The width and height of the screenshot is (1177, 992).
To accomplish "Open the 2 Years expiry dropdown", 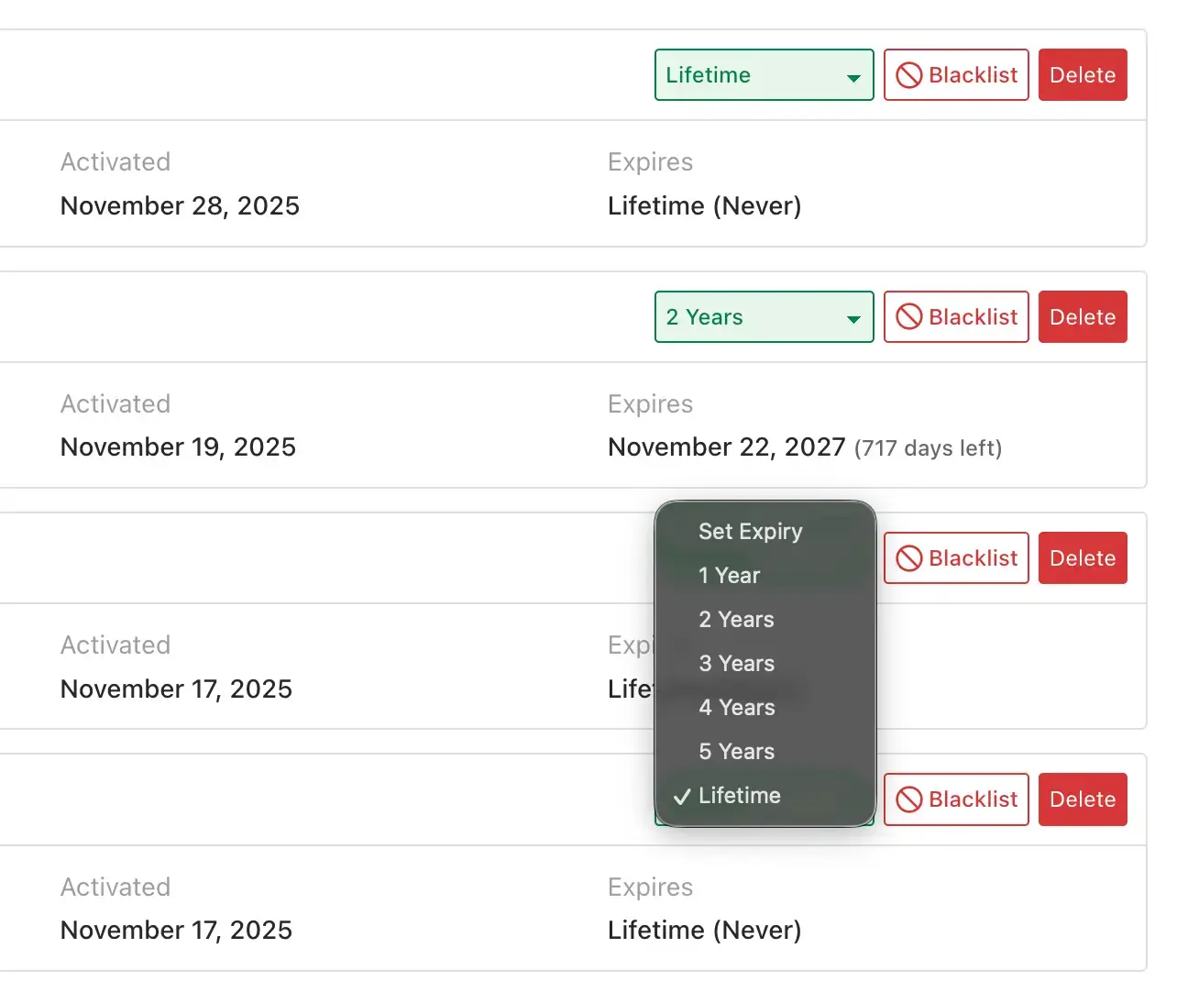I will click(764, 316).
